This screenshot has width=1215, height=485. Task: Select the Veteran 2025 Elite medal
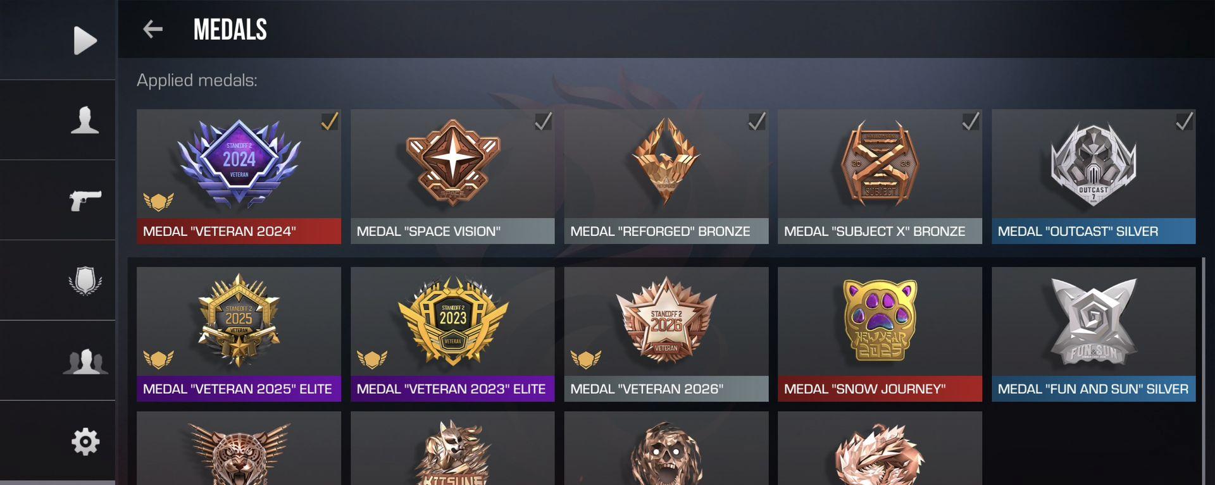click(239, 334)
